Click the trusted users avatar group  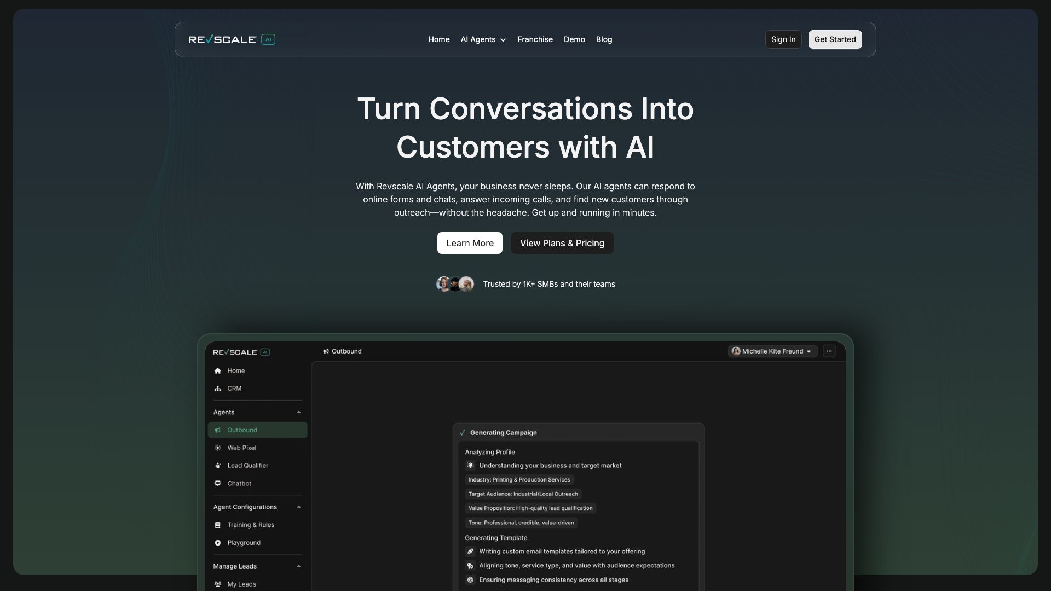pos(454,283)
